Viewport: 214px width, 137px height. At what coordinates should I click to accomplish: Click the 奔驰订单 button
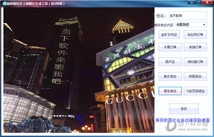195,47
